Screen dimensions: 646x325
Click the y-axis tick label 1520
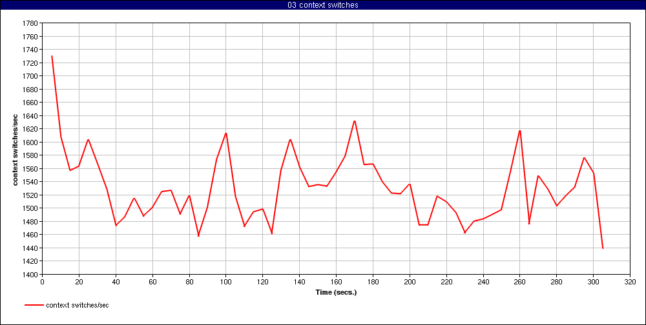tap(31, 195)
